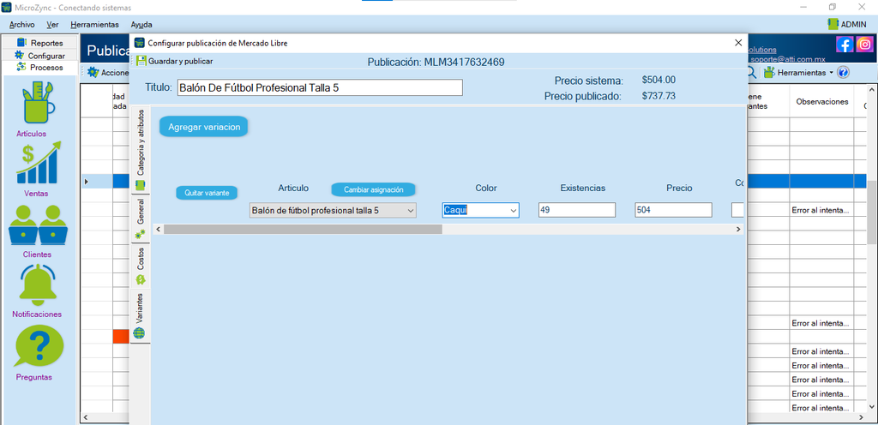This screenshot has width=878, height=425.
Task: Click the Quitar variante button
Action: pyautogui.click(x=207, y=193)
